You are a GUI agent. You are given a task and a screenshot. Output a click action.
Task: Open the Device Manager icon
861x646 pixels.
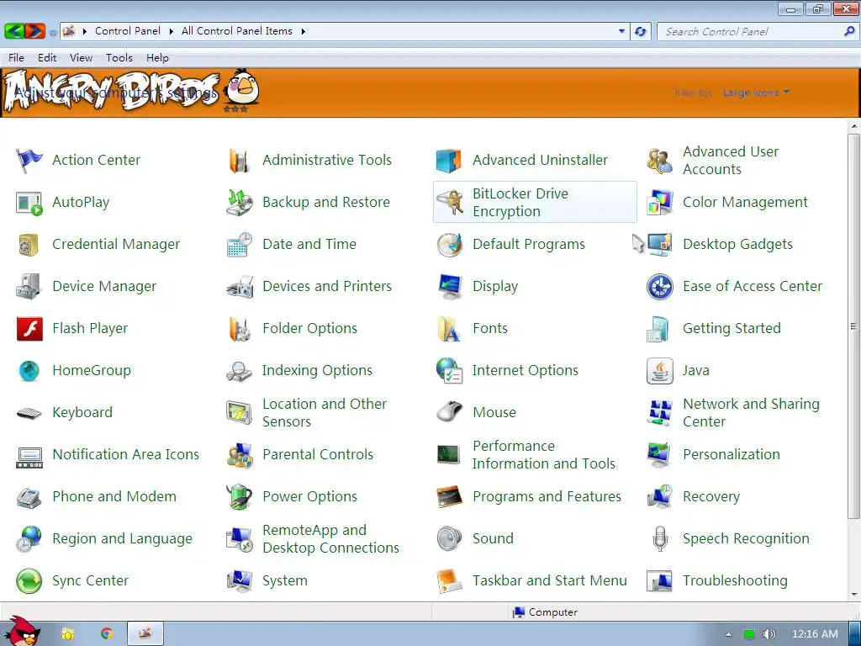pos(29,286)
